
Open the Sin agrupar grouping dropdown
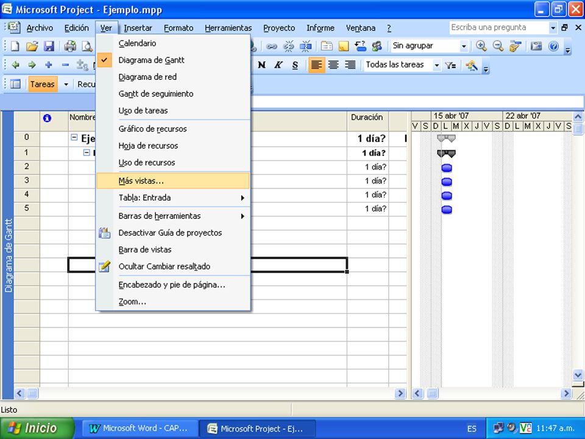click(x=464, y=46)
